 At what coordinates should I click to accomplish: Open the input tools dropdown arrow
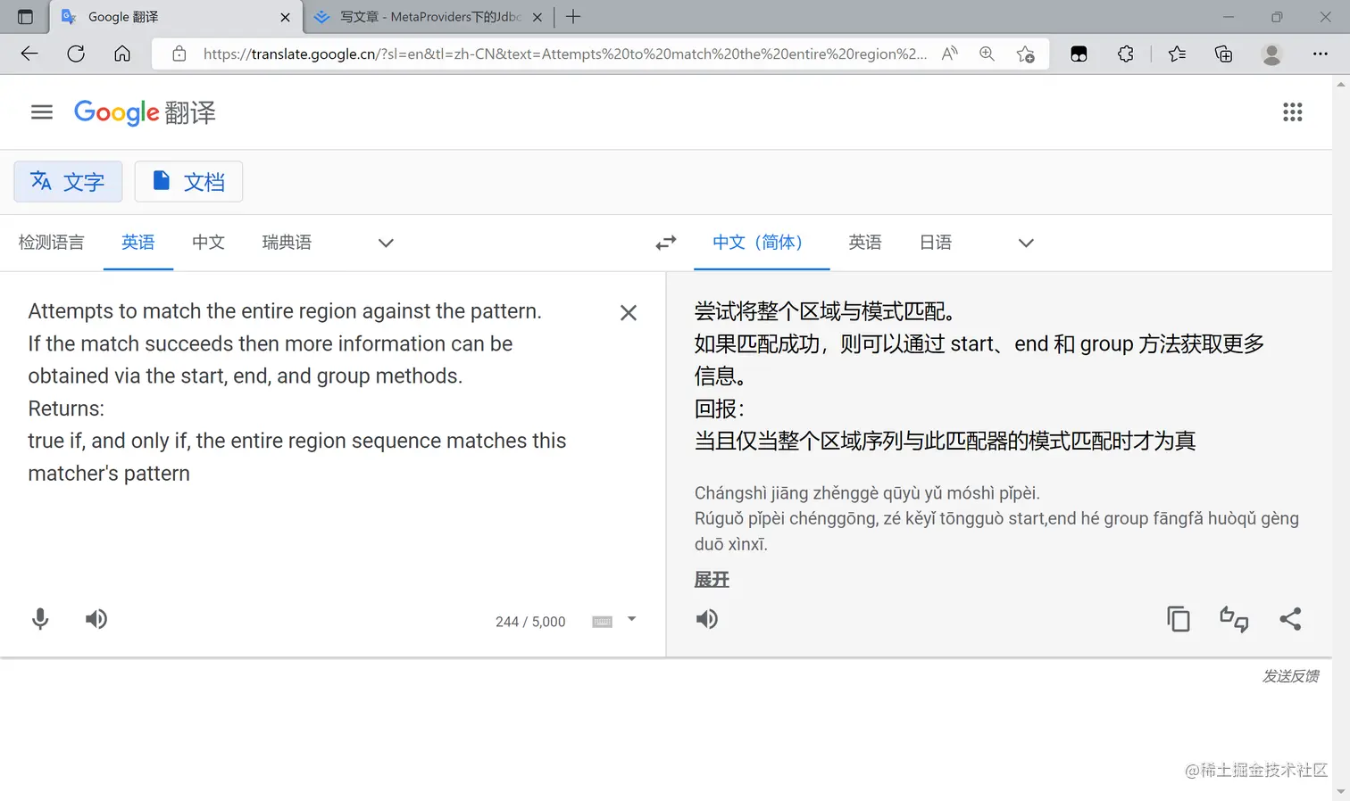pyautogui.click(x=631, y=619)
